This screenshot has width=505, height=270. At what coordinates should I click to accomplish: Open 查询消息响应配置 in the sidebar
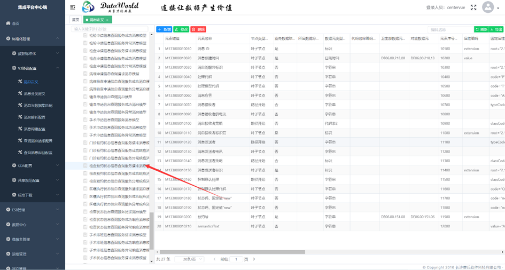38,153
